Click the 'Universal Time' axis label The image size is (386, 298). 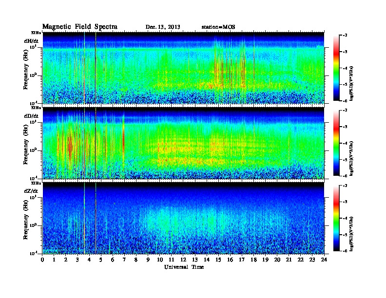coord(184,267)
